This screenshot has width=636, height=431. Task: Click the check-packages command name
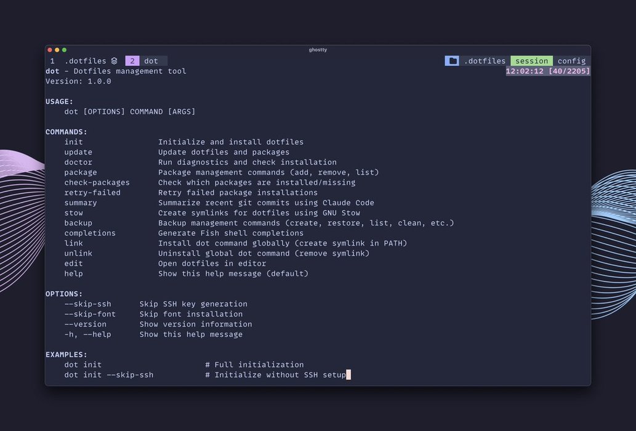[x=97, y=182]
